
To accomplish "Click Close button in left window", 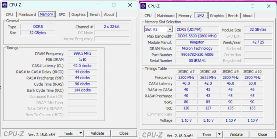I will point(124,133).
